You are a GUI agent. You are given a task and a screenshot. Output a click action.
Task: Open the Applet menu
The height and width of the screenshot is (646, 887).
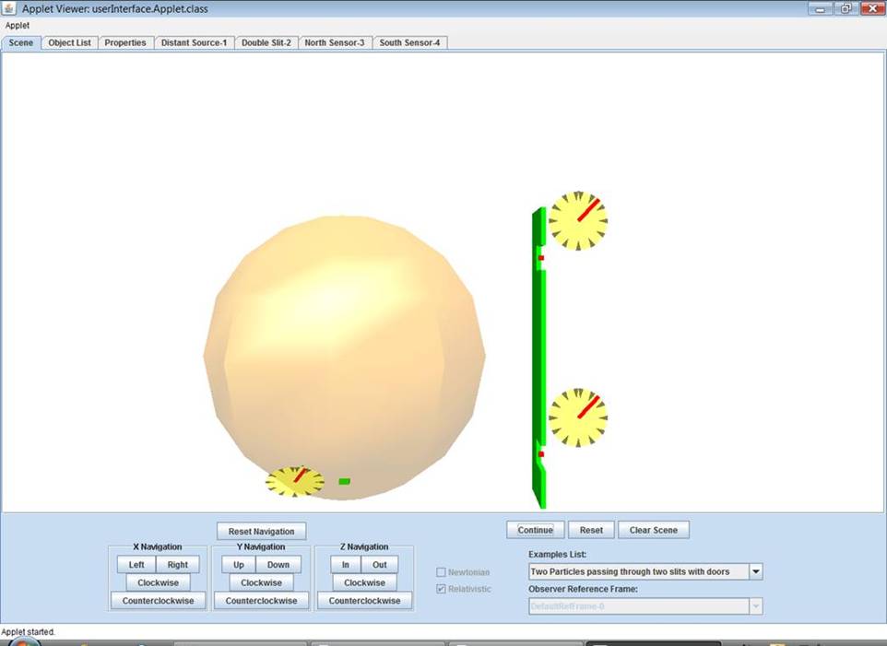[x=17, y=25]
